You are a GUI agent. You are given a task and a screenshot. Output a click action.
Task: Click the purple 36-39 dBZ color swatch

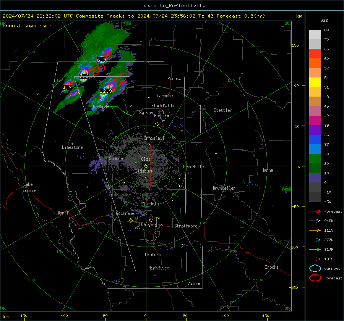click(x=315, y=130)
